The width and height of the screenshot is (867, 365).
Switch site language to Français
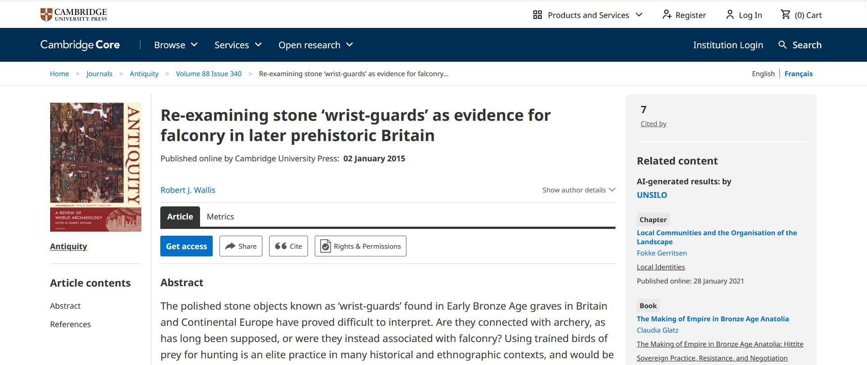[798, 73]
